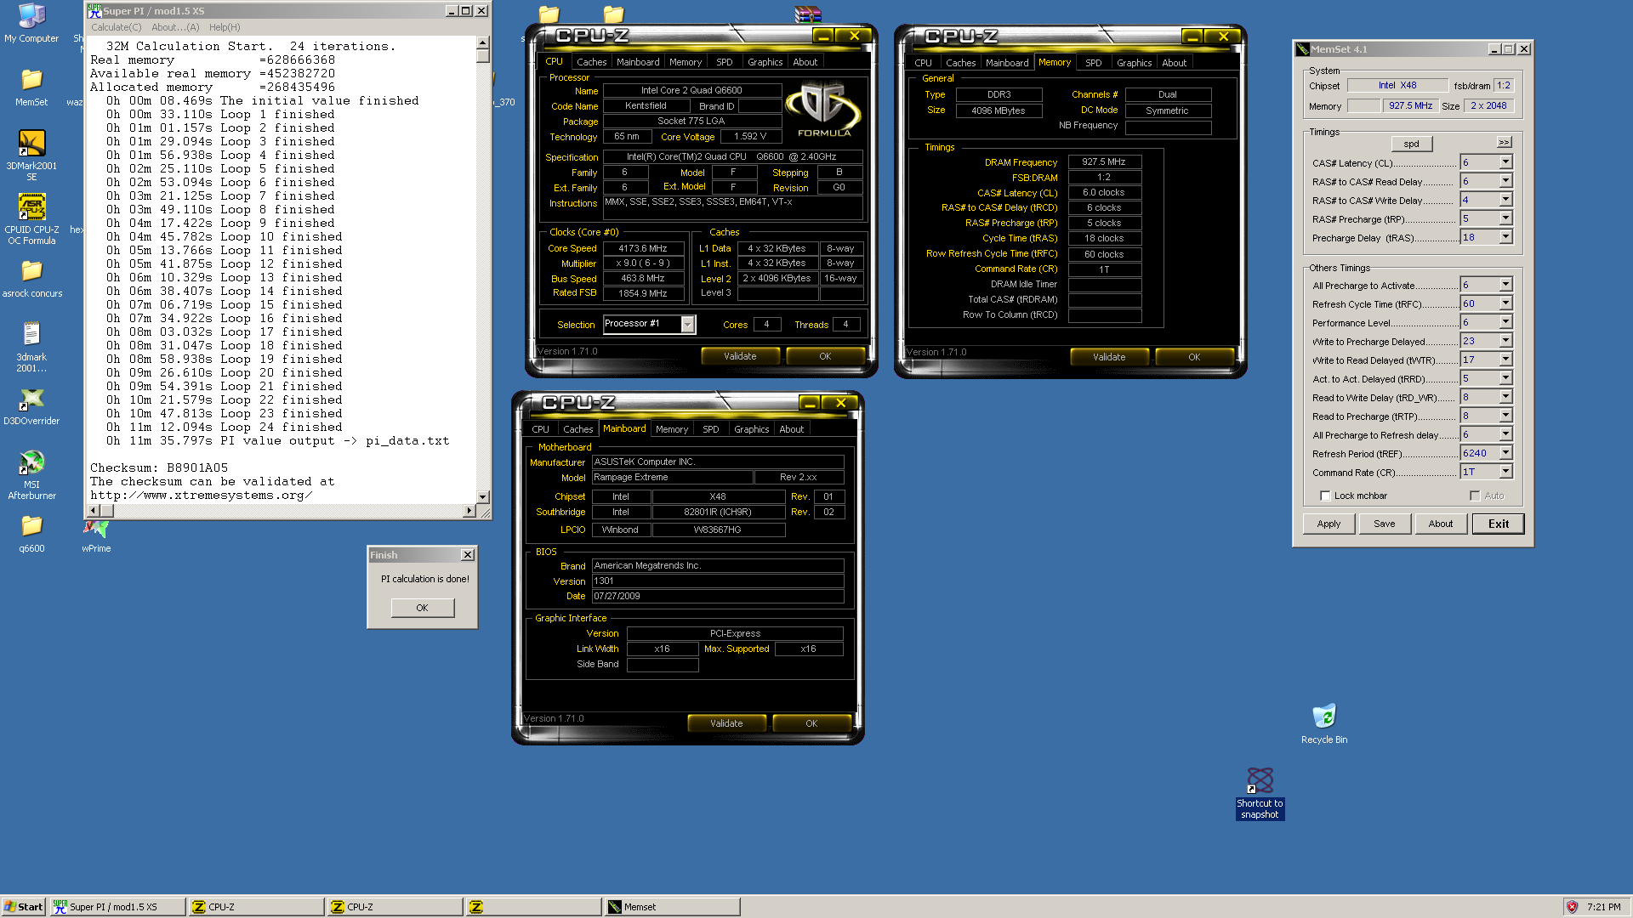The height and width of the screenshot is (918, 1633).
Task: Expand Refresh Period (tREF) dropdown
Action: (x=1505, y=453)
